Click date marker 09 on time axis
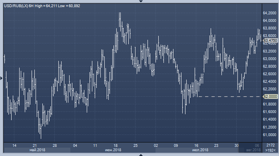This screenshot has height=156, width=279. [x=176, y=146]
